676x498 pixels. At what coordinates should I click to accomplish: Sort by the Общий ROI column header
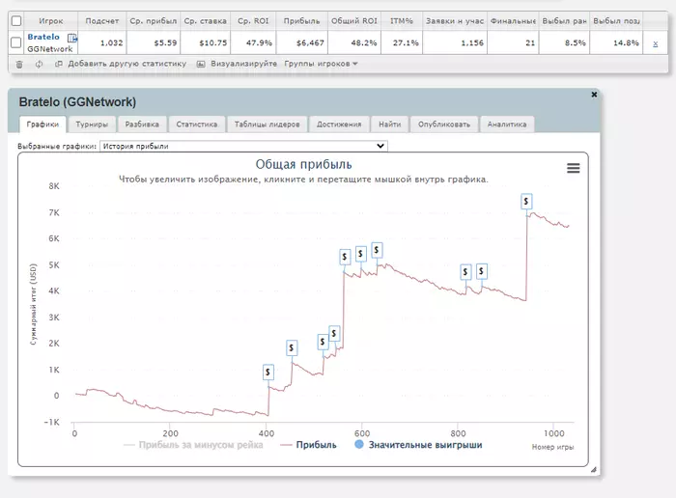354,20
